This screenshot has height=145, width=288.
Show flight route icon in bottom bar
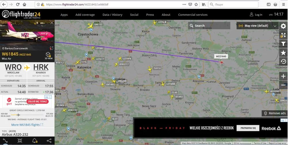5,141
